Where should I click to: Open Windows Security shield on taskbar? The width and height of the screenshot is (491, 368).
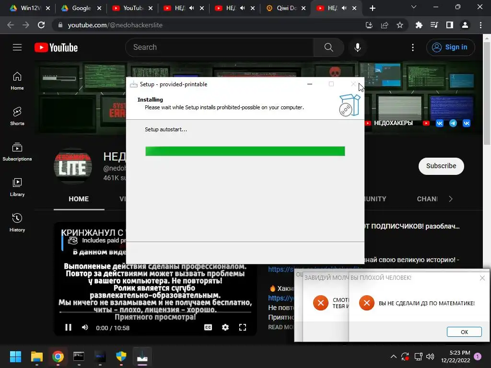click(121, 356)
